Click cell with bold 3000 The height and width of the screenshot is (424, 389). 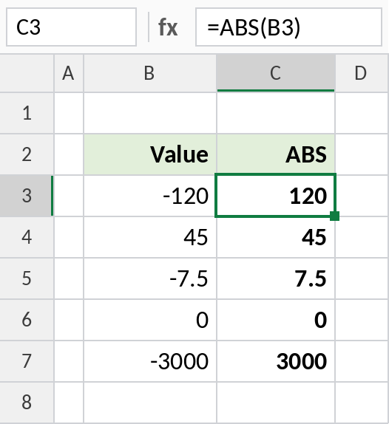(x=276, y=361)
